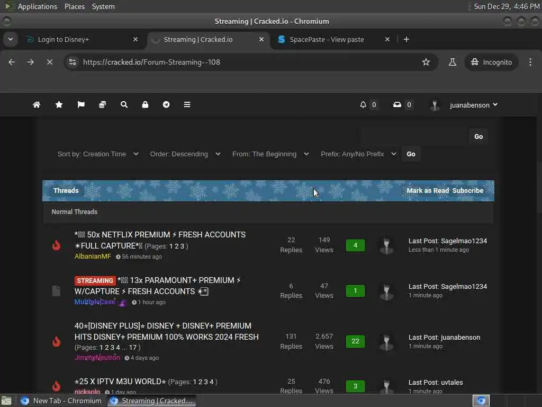
Task: Click document icon beside Paramount+ thread
Action: (56, 291)
